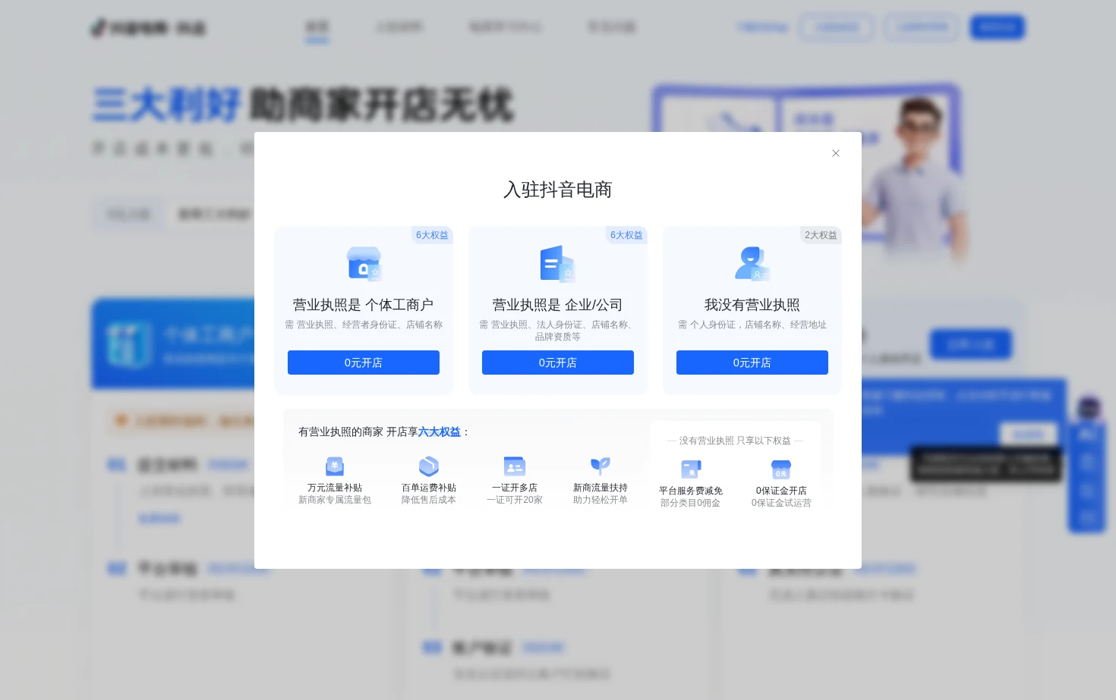Click the 万元流量补贴 icon
This screenshot has height=700, width=1116.
[335, 466]
